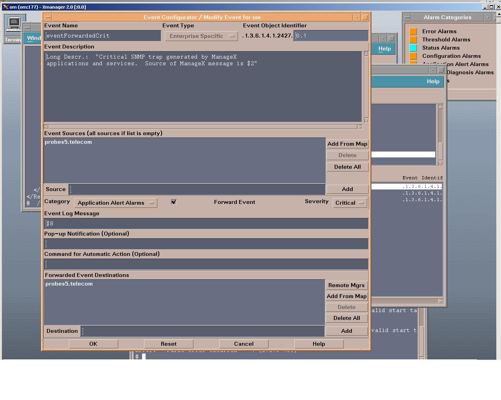The width and height of the screenshot is (501, 400).
Task: Open the Terminal desktop icon
Action: click(14, 24)
